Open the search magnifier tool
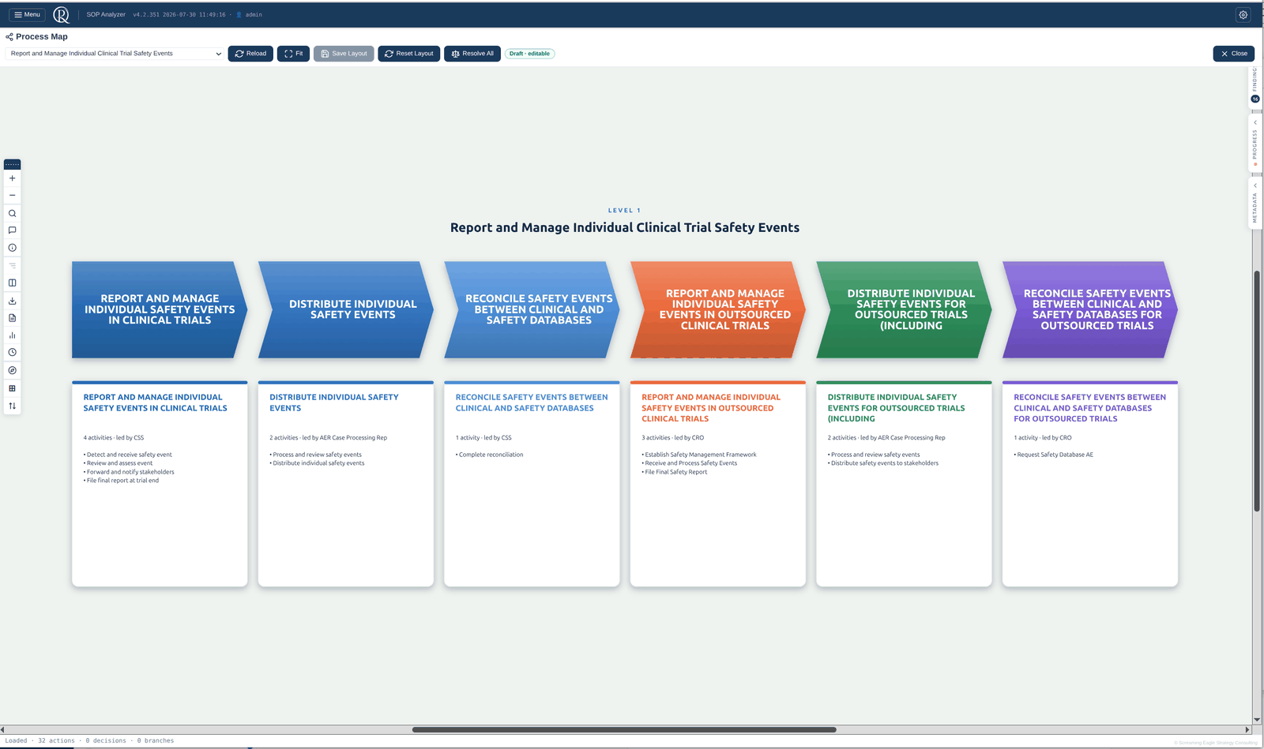The height and width of the screenshot is (749, 1264). [12, 213]
